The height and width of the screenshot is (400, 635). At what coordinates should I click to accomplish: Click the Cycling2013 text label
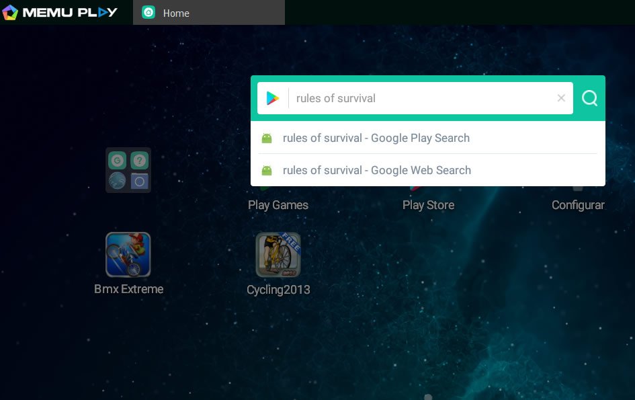pyautogui.click(x=278, y=290)
